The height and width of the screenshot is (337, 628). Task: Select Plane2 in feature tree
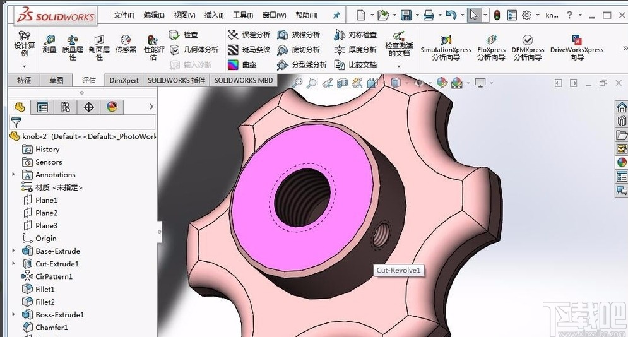pyautogui.click(x=40, y=213)
